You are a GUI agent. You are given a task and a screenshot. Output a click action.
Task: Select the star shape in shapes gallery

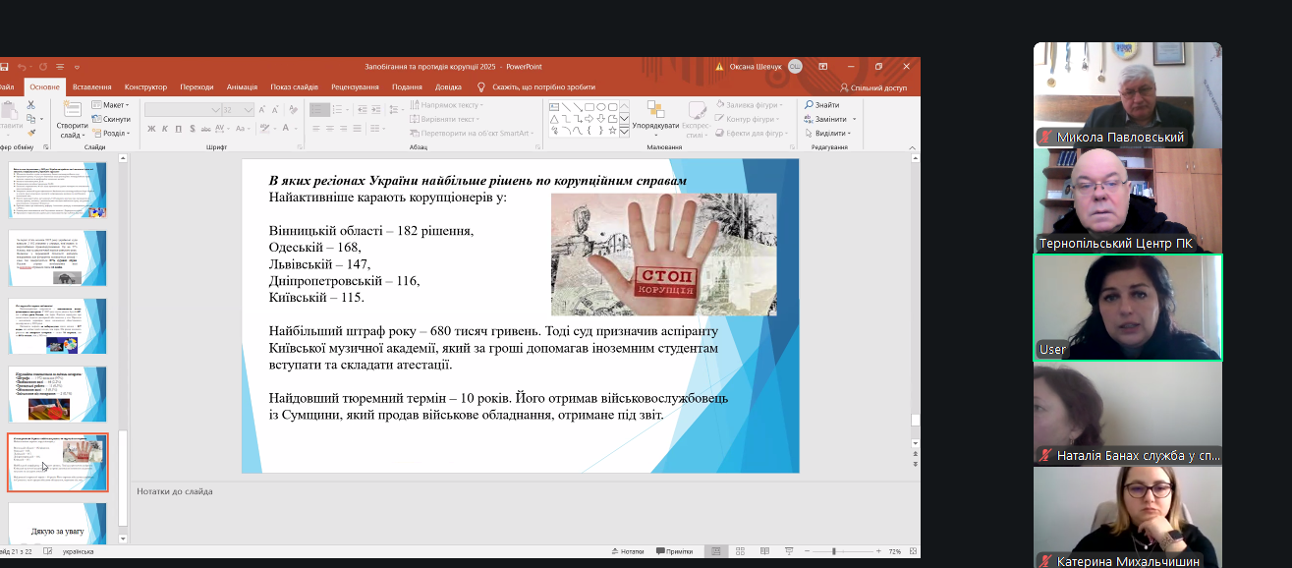[x=611, y=130]
